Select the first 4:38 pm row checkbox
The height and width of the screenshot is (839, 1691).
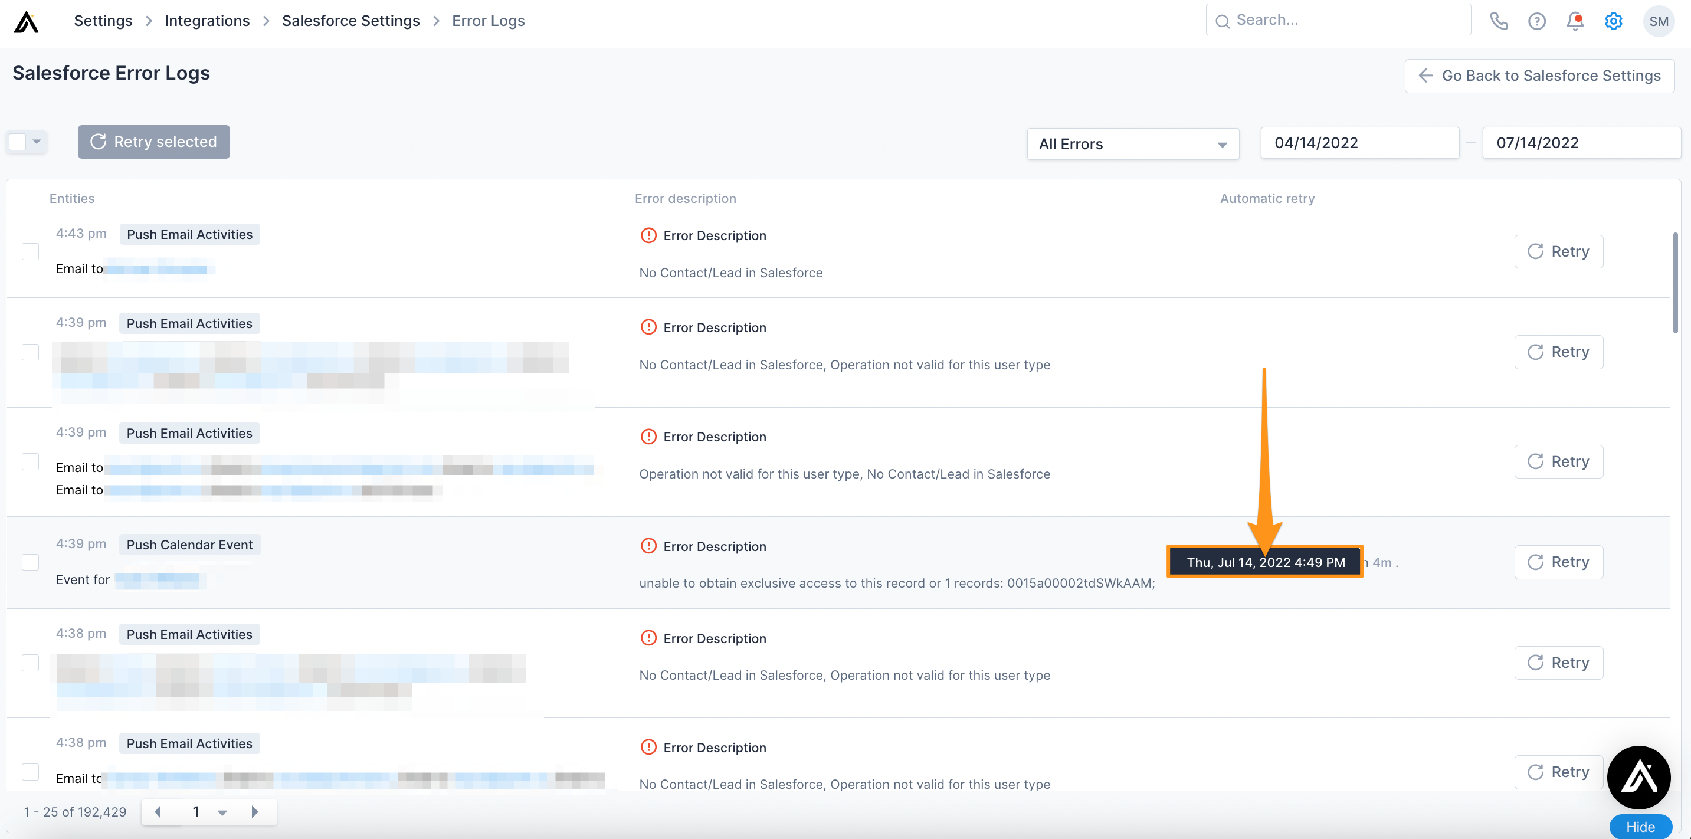click(x=30, y=663)
